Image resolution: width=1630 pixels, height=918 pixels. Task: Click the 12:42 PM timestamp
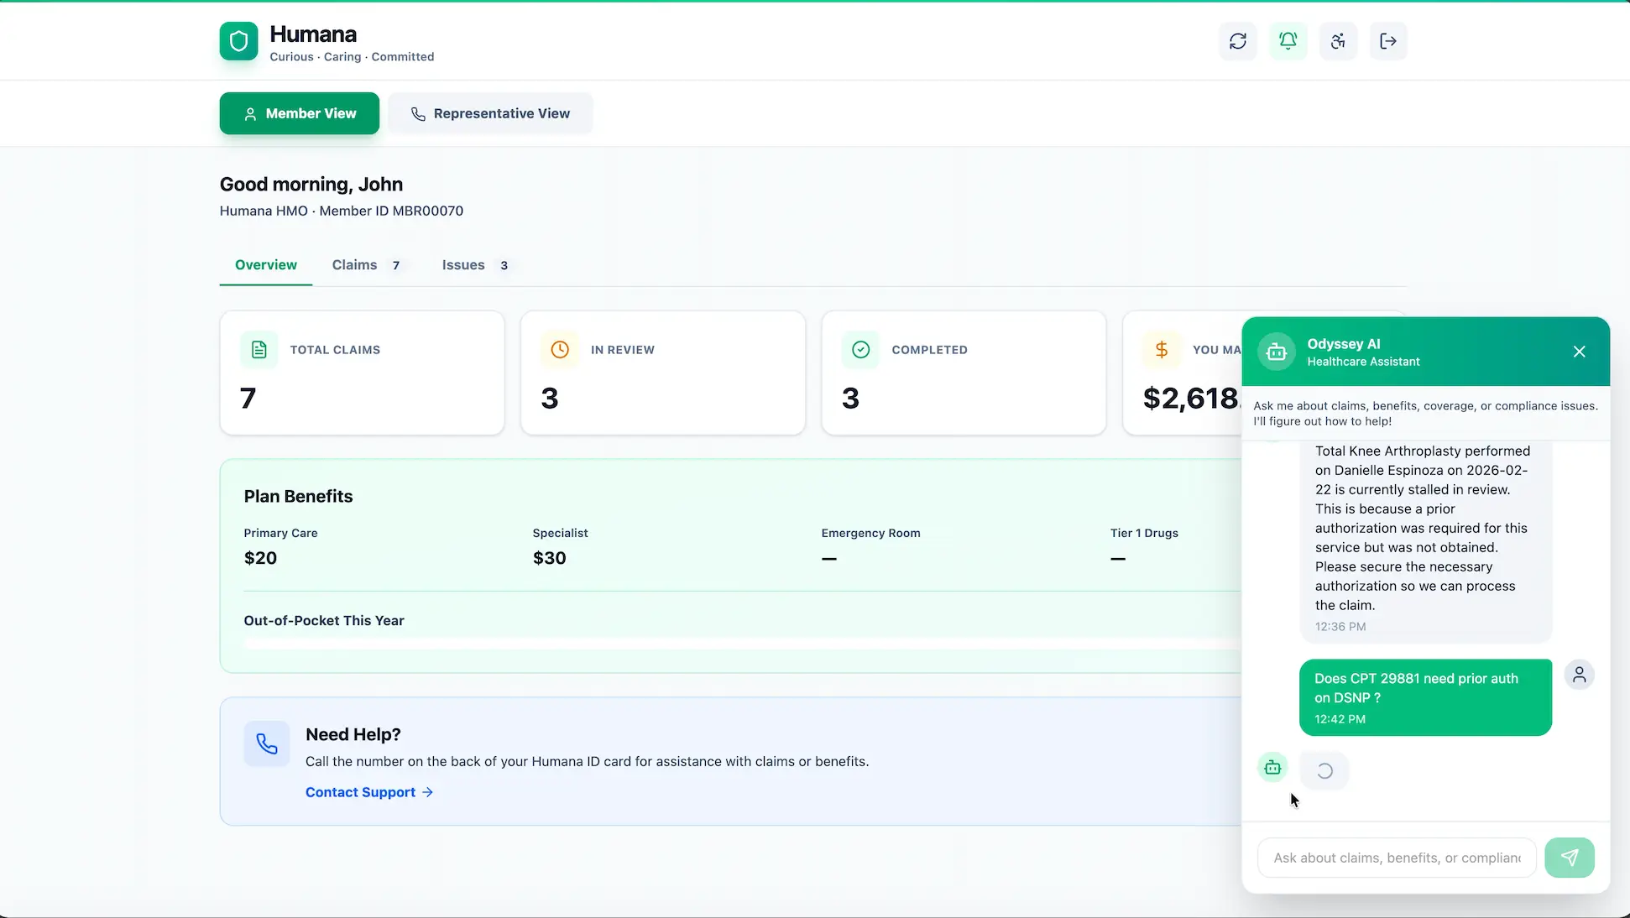(x=1340, y=719)
